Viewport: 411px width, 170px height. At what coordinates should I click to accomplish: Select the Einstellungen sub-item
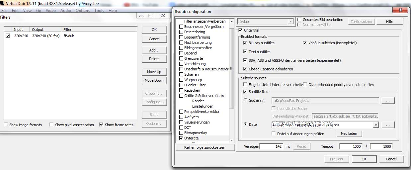pos(203,106)
